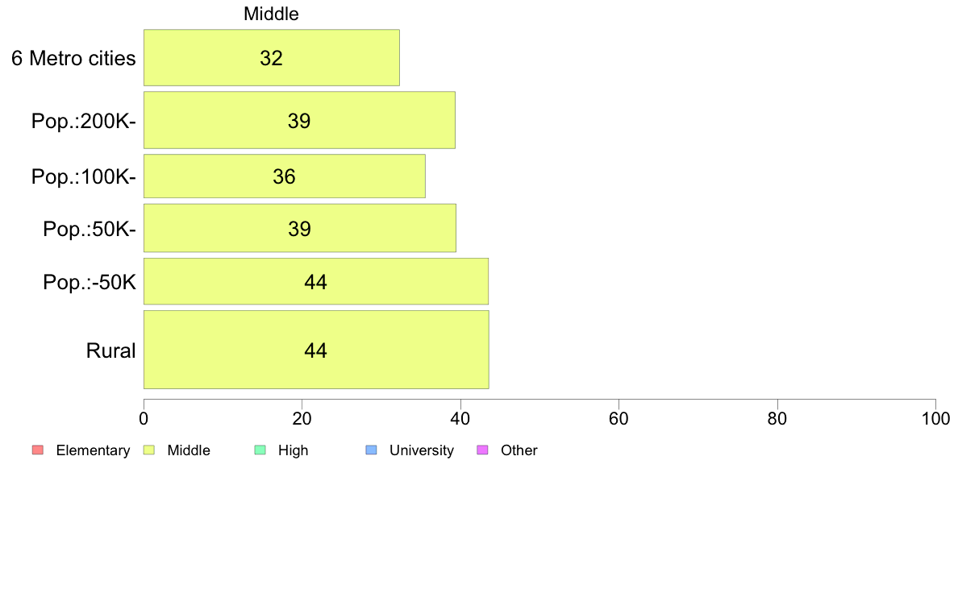Click the 6 Metro cities axis label

point(73,59)
